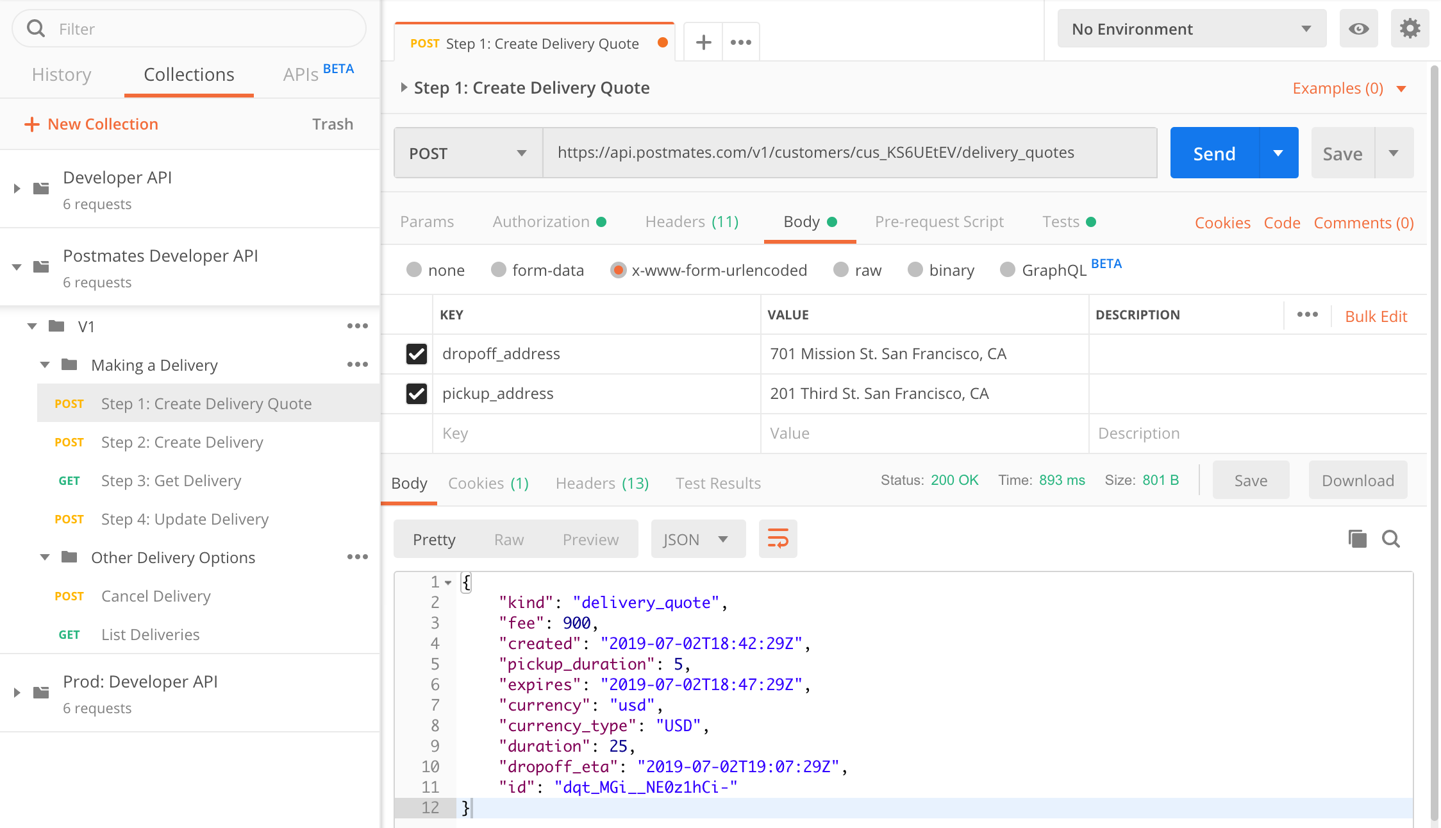
Task: Select the none body type radio
Action: click(414, 269)
